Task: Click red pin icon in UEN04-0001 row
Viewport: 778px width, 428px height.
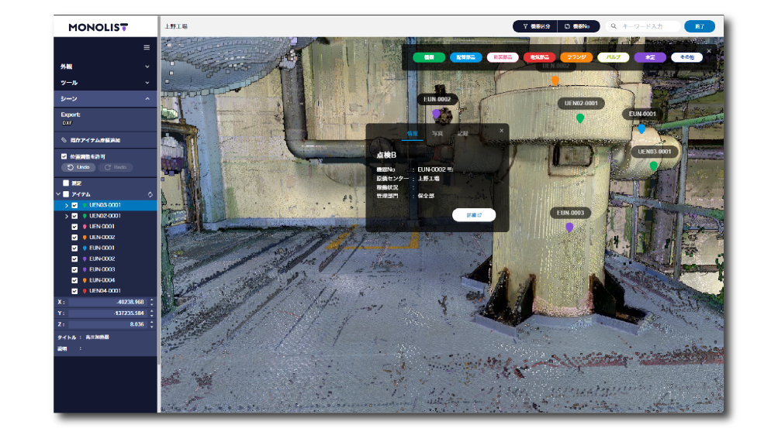Action: pos(85,291)
